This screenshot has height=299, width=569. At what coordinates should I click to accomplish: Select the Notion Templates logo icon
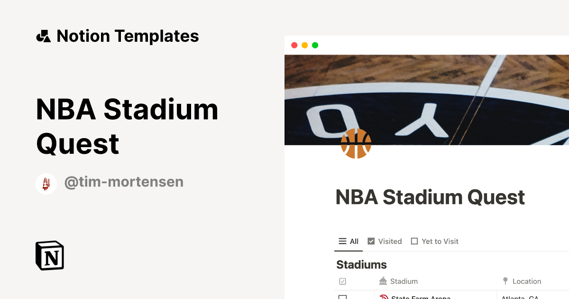click(x=43, y=35)
